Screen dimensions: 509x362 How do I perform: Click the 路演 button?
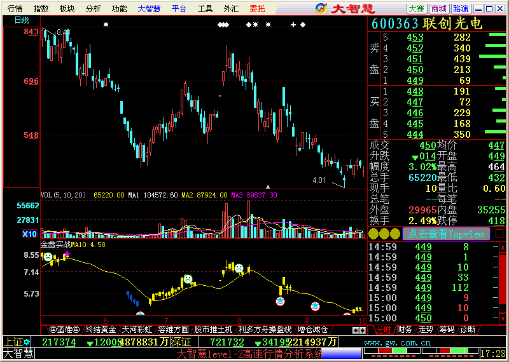461,9
